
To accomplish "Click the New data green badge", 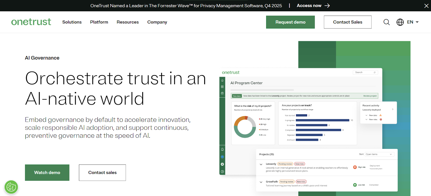I will (237, 96).
